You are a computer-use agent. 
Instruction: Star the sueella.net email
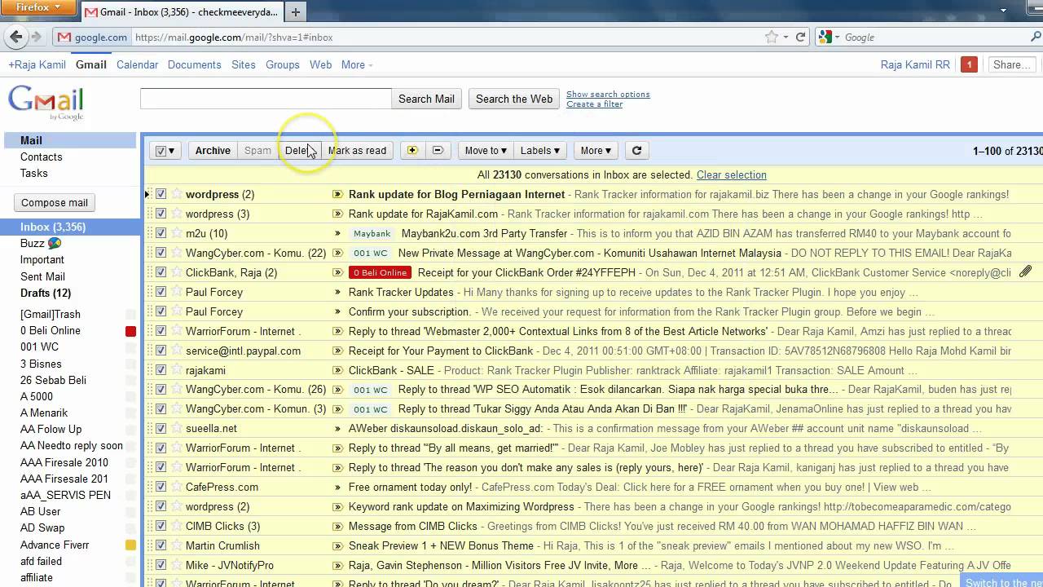coord(176,428)
